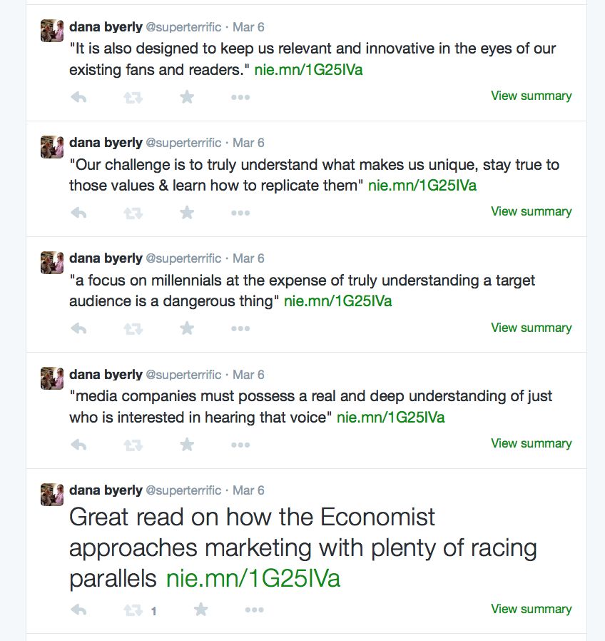Image resolution: width=605 pixels, height=641 pixels.
Task: Open more options on 'Great read' tweet
Action: pos(255,610)
